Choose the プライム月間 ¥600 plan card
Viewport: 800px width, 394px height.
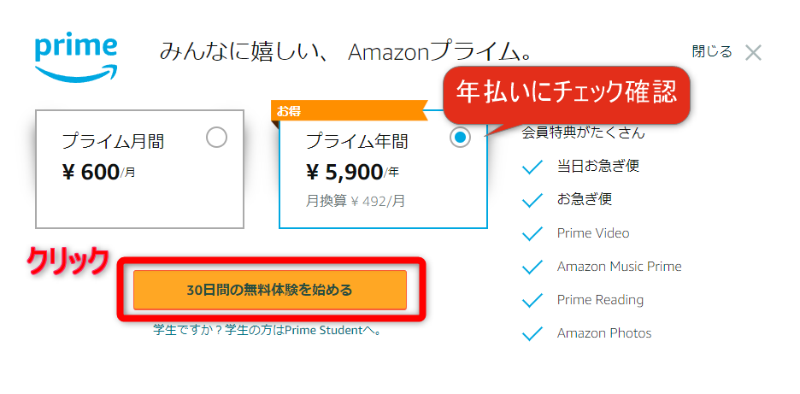pos(139,169)
